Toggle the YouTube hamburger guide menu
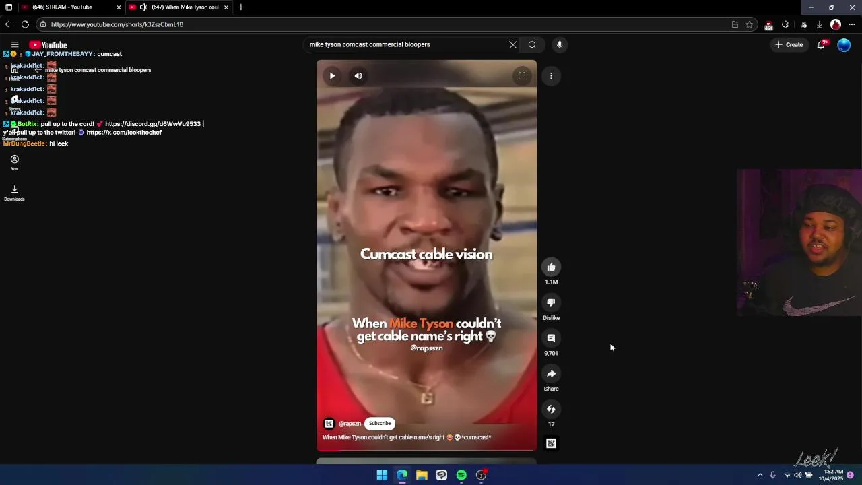The width and height of the screenshot is (862, 485). point(14,45)
